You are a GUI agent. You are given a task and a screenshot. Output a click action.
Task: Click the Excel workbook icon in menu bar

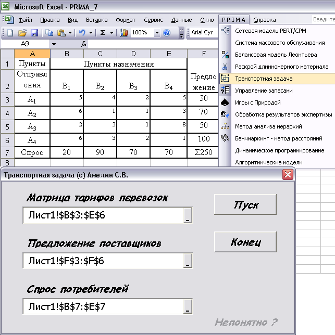click(9, 19)
